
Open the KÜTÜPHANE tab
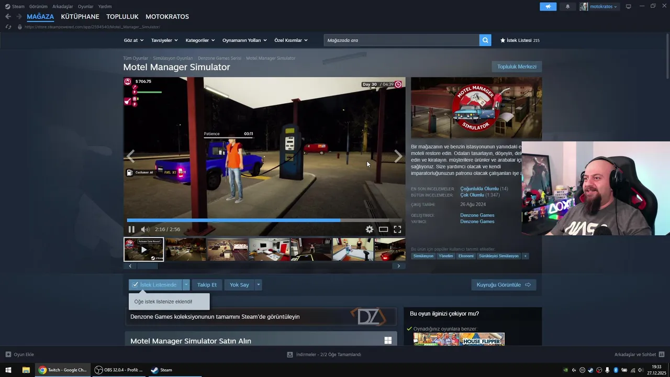pos(80,17)
